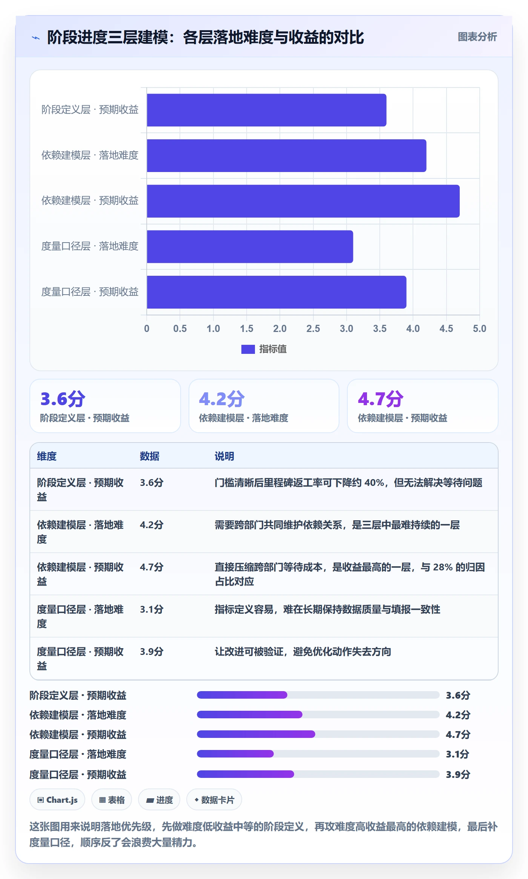528x879 pixels.
Task: Click the 度量口径层 · 预期收益 chart bar
Action: (276, 292)
